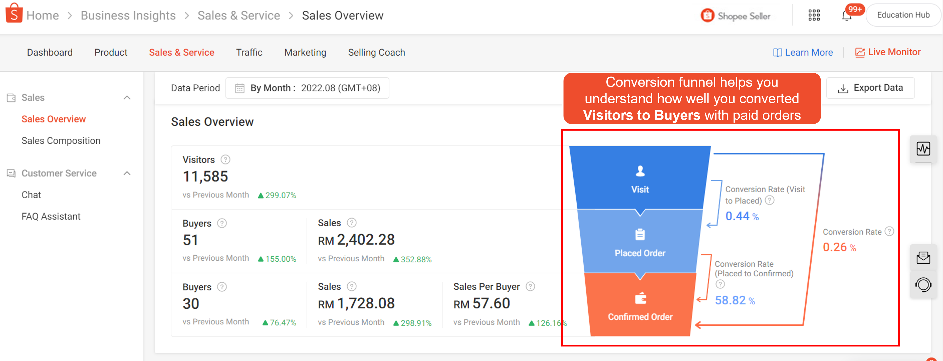Open the customer support headset icon
The width and height of the screenshot is (943, 361).
(x=923, y=285)
